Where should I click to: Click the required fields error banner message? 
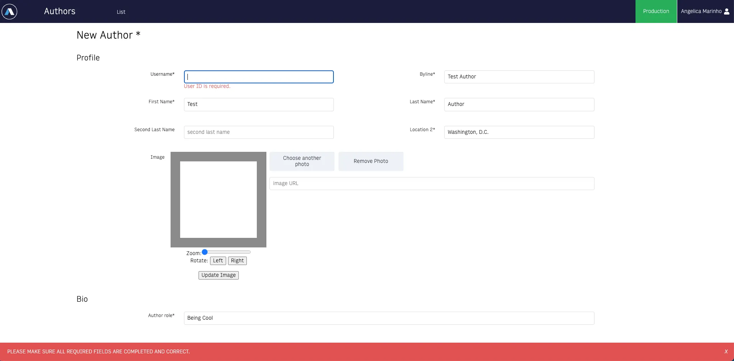(x=99, y=351)
